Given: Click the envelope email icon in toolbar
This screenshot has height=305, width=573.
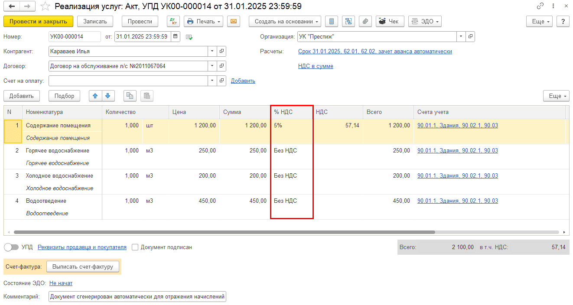Looking at the screenshot, I should click(234, 21).
